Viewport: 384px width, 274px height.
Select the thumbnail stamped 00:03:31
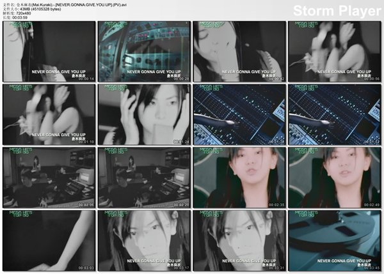pos(239,241)
